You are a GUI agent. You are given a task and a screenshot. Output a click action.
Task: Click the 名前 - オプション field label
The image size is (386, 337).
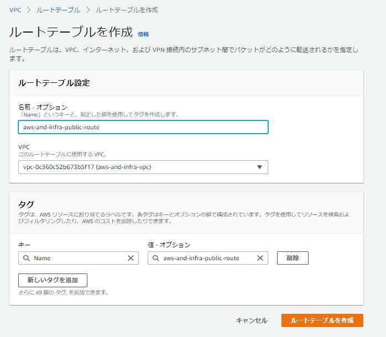[43, 107]
